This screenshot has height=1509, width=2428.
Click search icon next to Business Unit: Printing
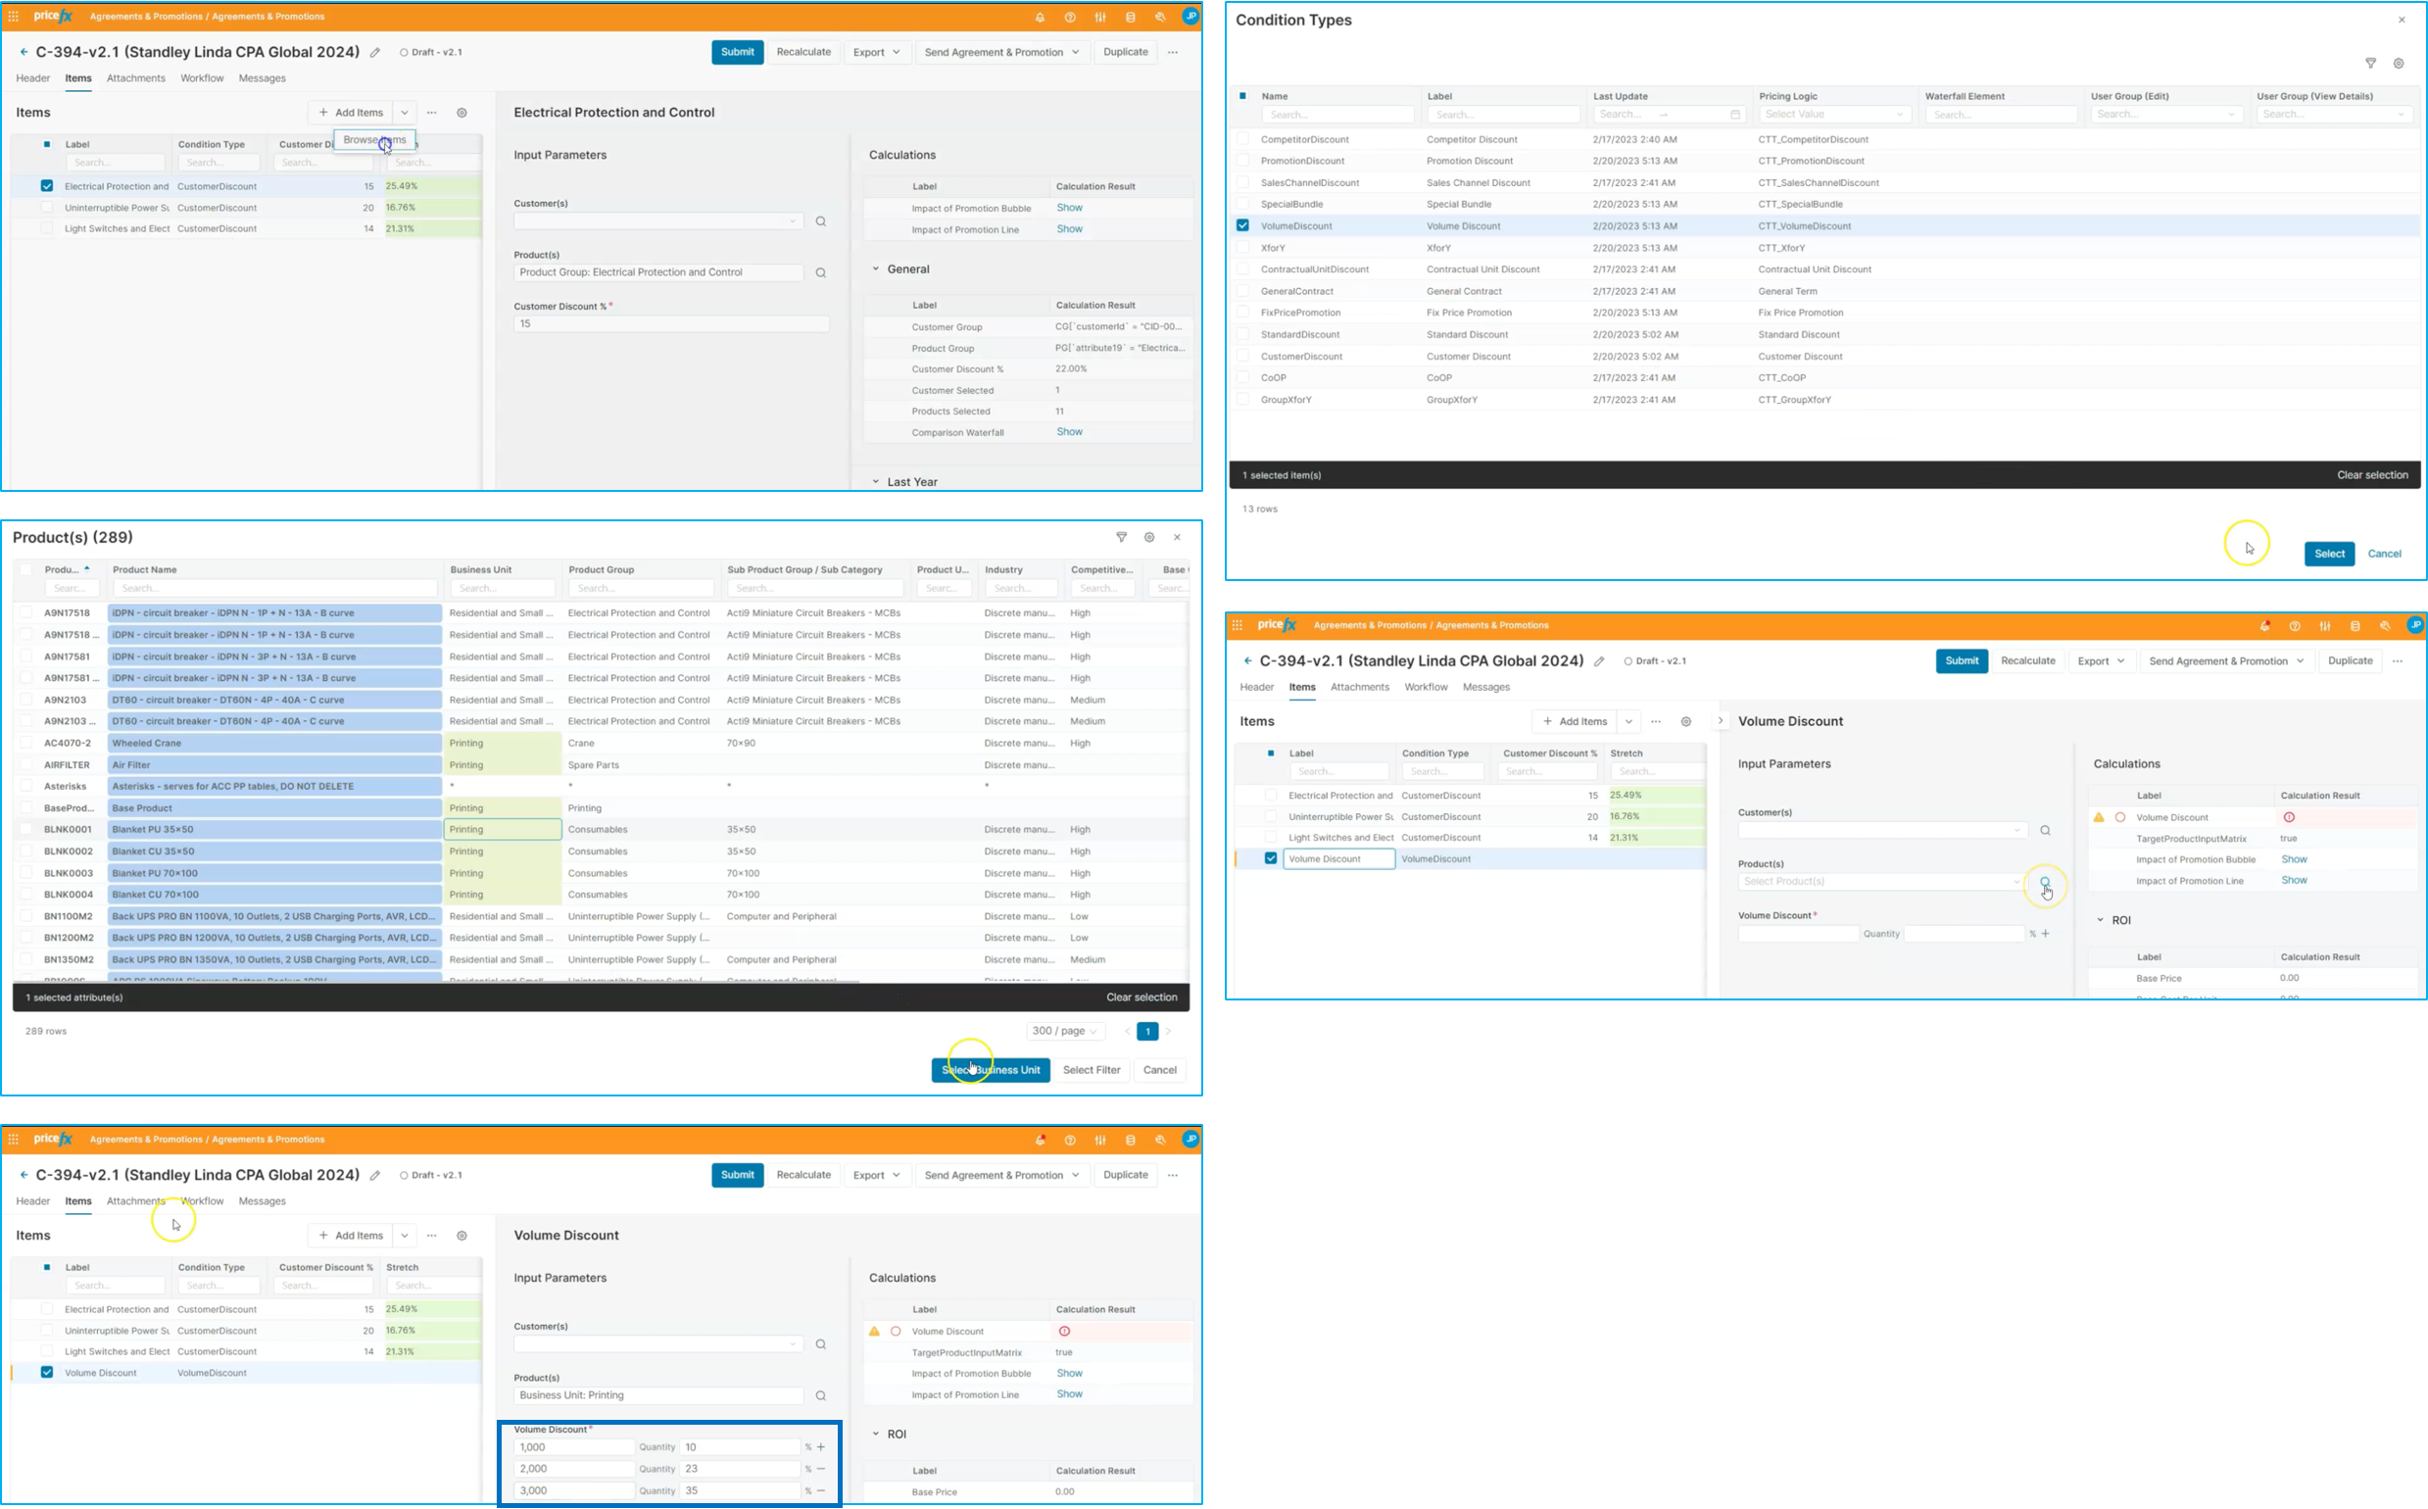click(x=821, y=1396)
